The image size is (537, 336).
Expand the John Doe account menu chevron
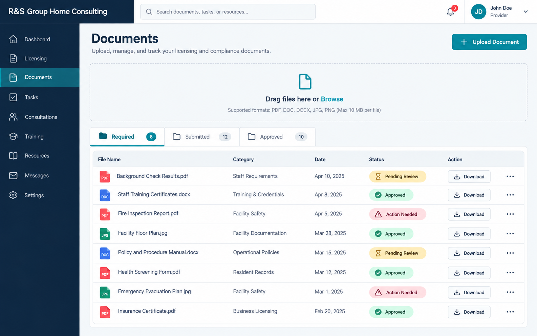pos(525,12)
